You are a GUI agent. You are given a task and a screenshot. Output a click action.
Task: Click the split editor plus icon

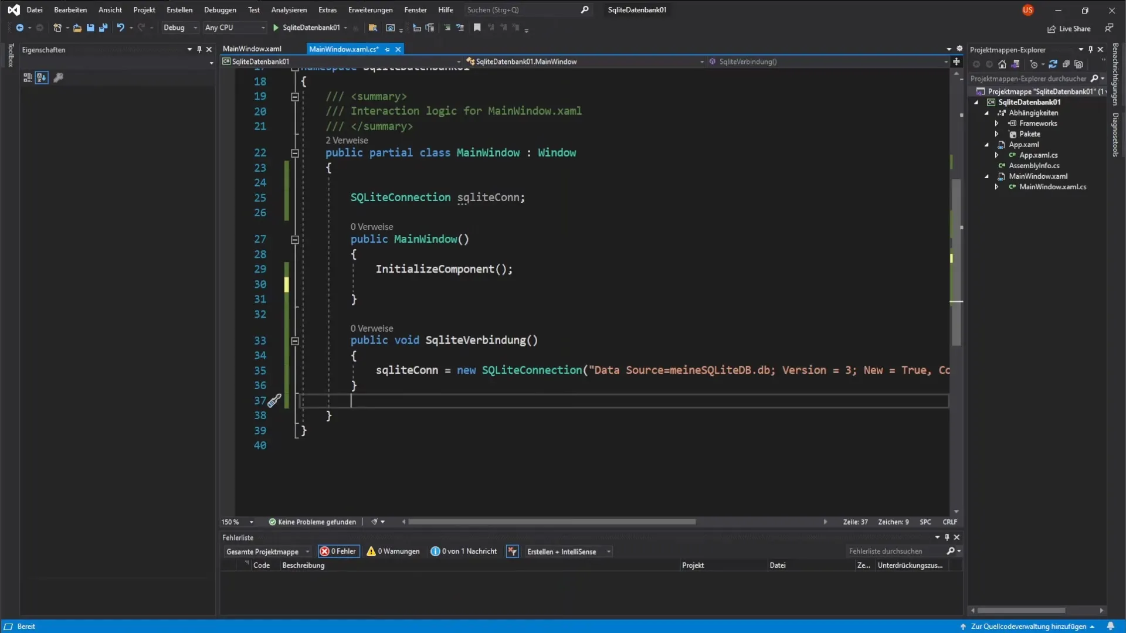coord(957,62)
